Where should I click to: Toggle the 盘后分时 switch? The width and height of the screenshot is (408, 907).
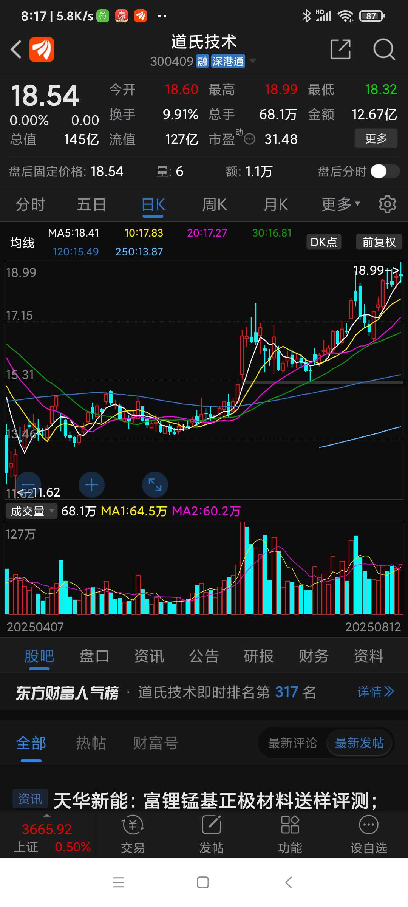(x=385, y=171)
